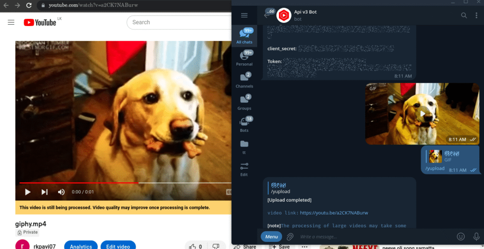Switch to the Bots folder

tap(244, 124)
